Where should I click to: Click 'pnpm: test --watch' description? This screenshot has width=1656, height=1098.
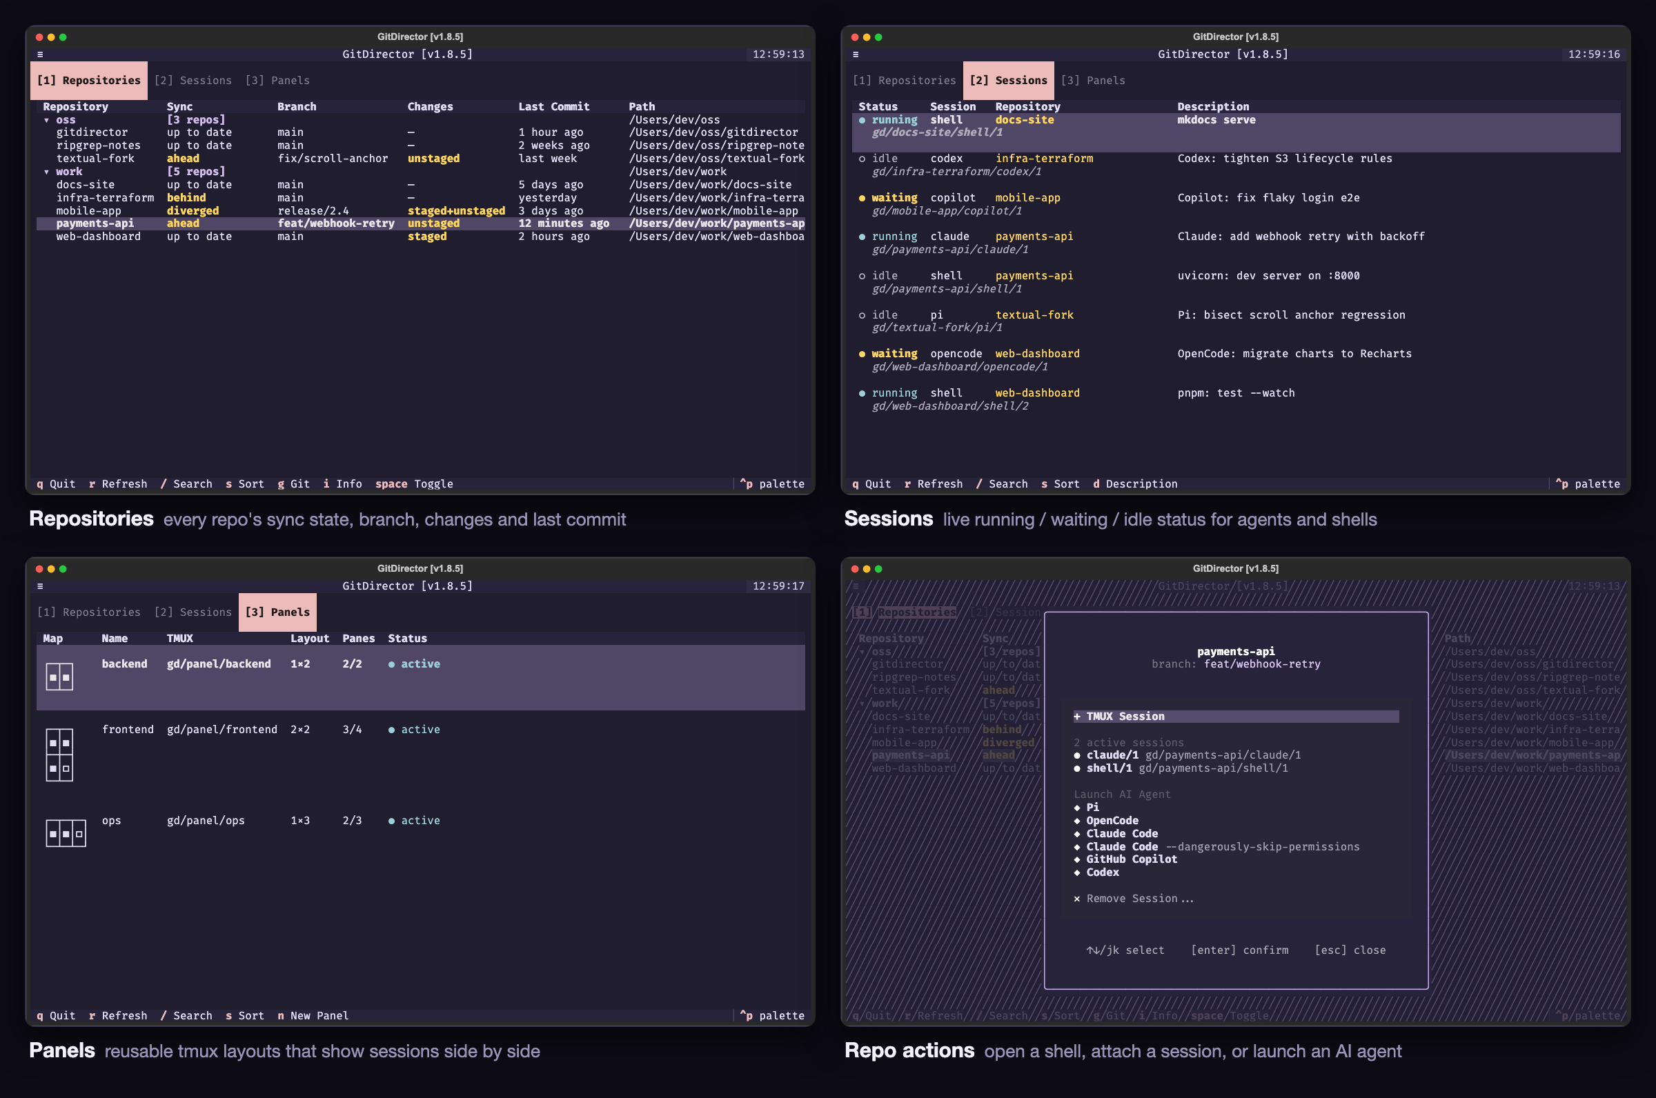coord(1236,394)
